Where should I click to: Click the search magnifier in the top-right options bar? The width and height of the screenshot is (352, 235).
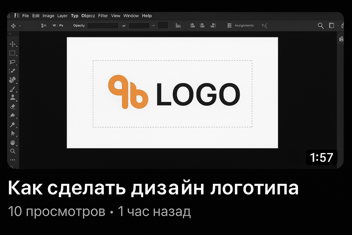321,26
